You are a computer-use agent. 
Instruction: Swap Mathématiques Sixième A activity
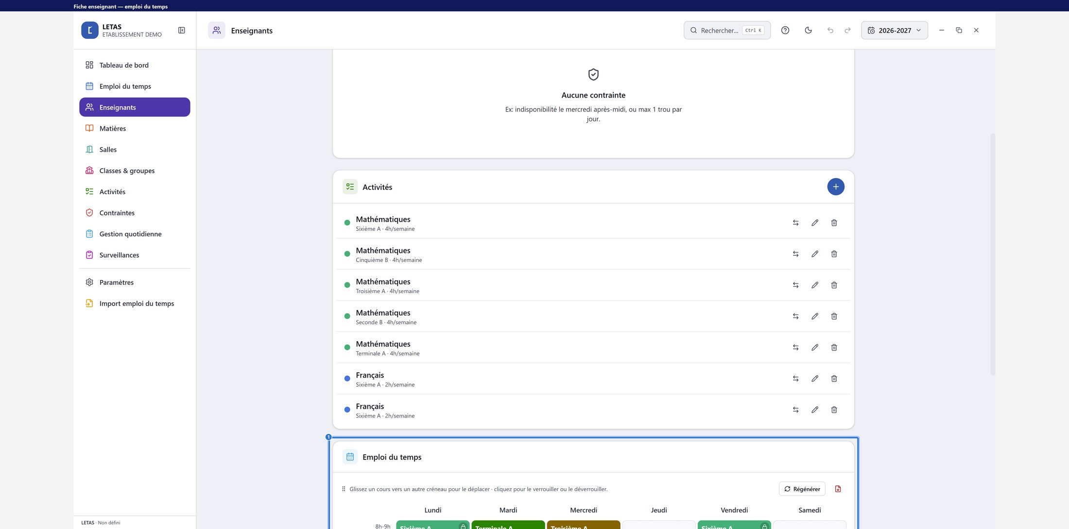[x=795, y=223]
